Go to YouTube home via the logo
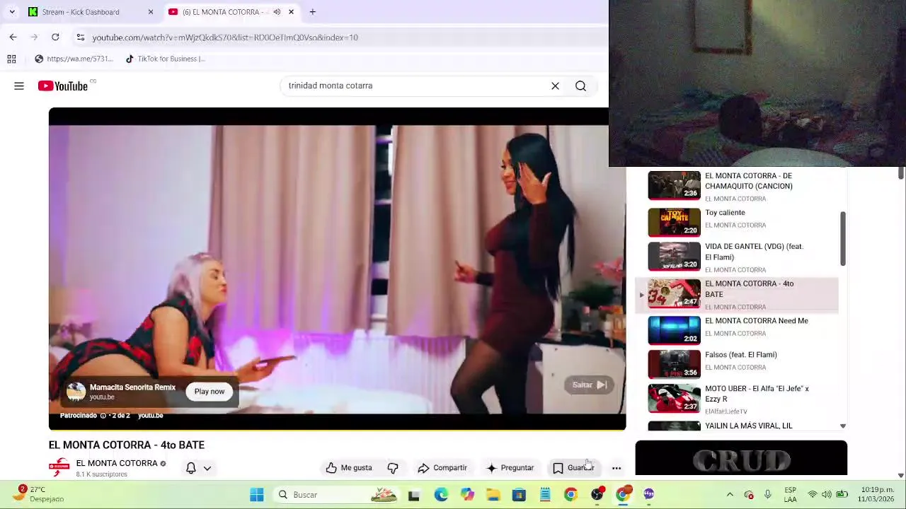This screenshot has height=509, width=906. [x=63, y=86]
